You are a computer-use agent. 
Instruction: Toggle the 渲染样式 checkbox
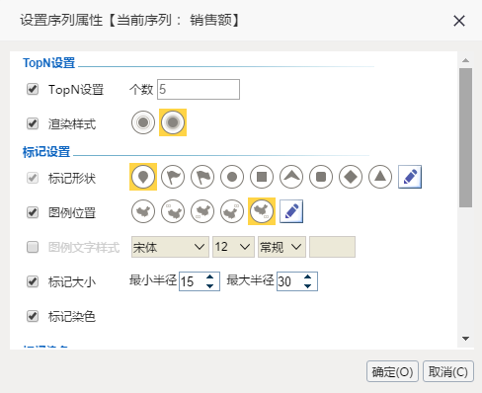coord(33,123)
